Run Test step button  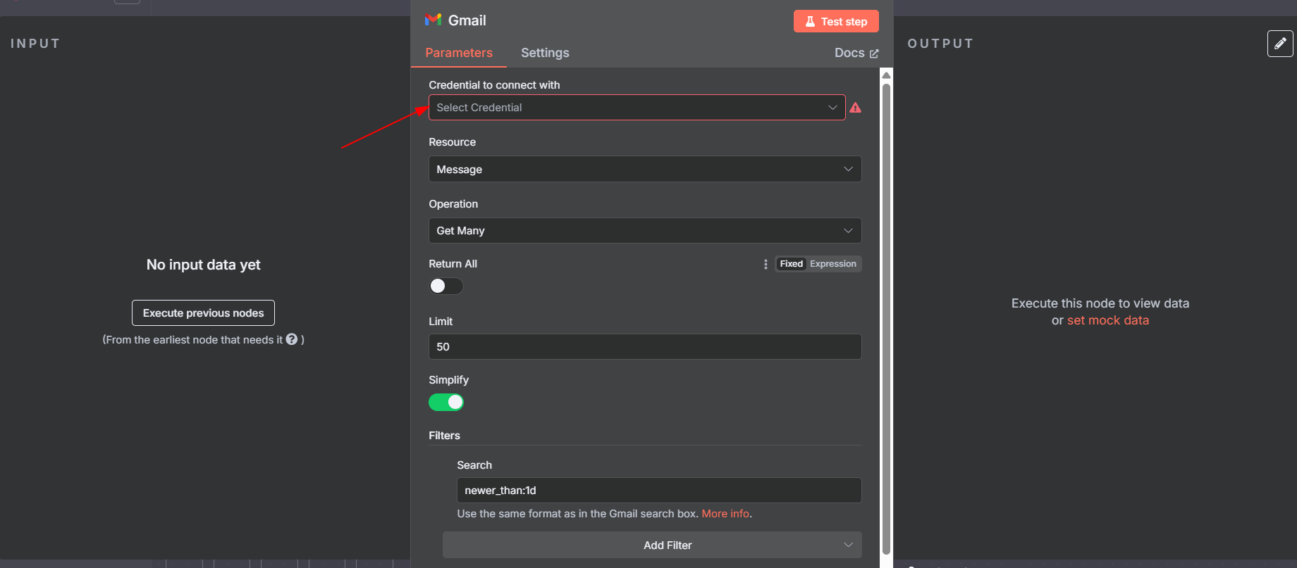[836, 21]
